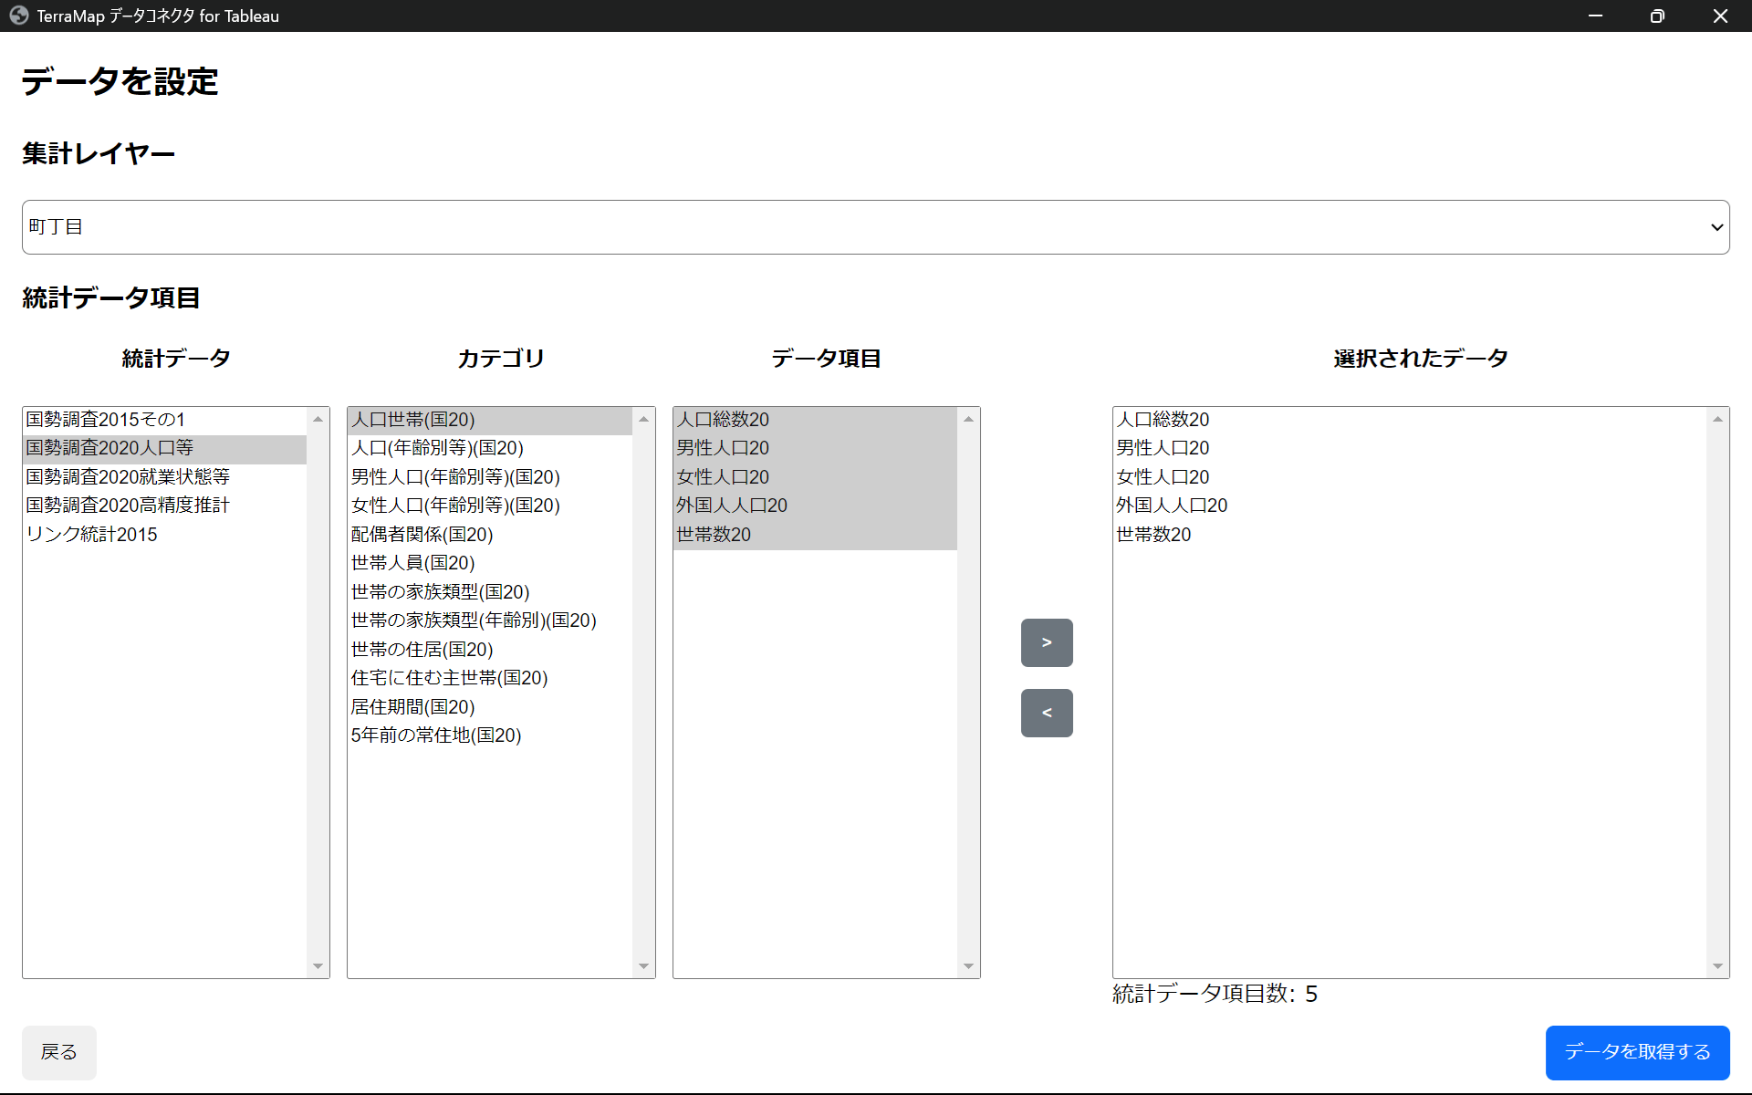Select 外国人人口20 in データ項目 list
The height and width of the screenshot is (1095, 1752).
(731, 505)
